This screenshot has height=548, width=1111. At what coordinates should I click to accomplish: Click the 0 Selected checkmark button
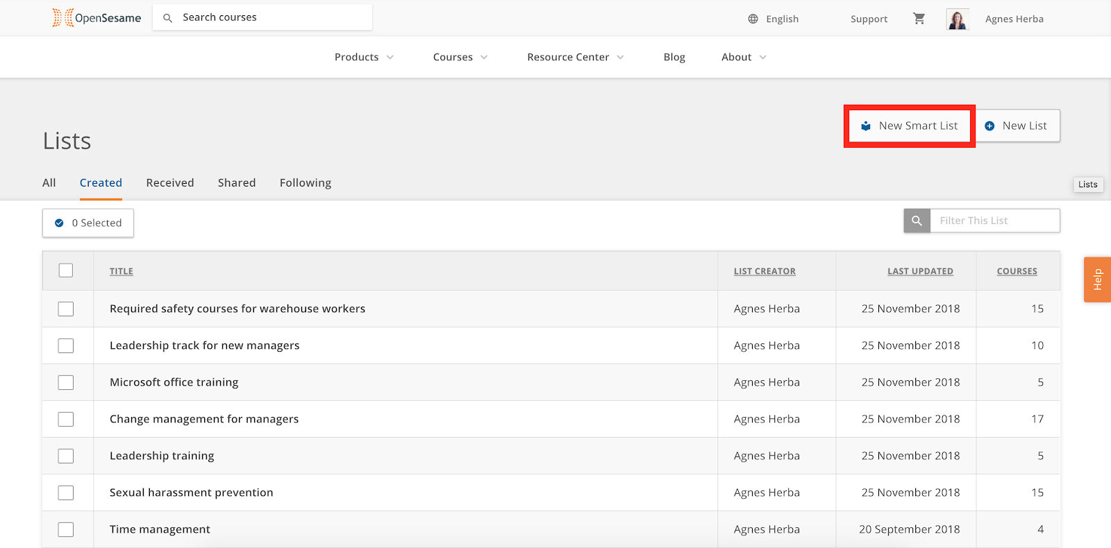pos(88,223)
